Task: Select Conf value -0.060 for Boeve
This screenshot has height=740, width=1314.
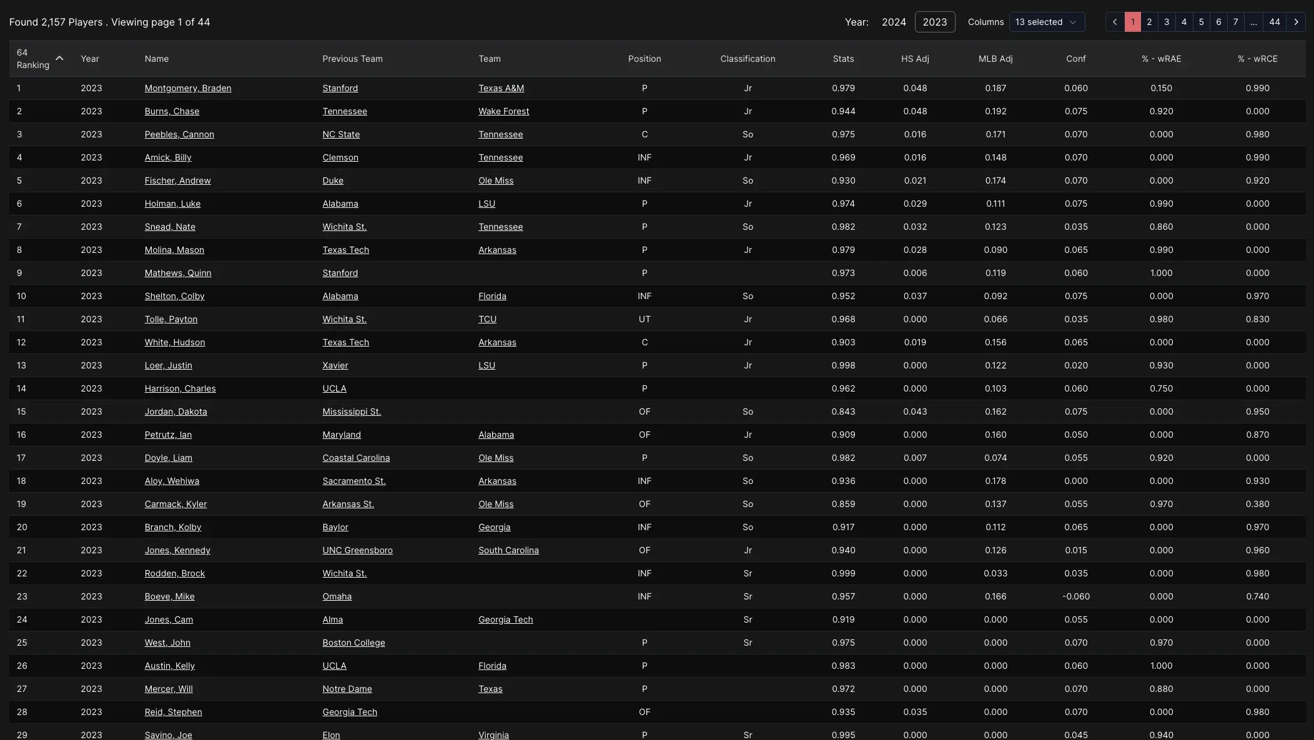Action: point(1075,596)
